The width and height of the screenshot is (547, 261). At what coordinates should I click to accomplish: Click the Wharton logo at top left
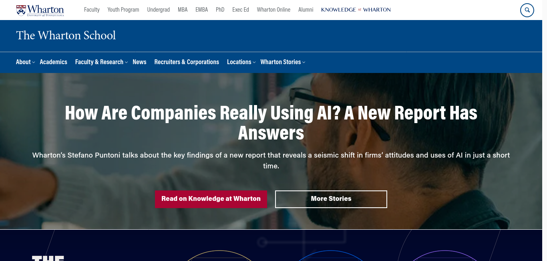tap(40, 10)
